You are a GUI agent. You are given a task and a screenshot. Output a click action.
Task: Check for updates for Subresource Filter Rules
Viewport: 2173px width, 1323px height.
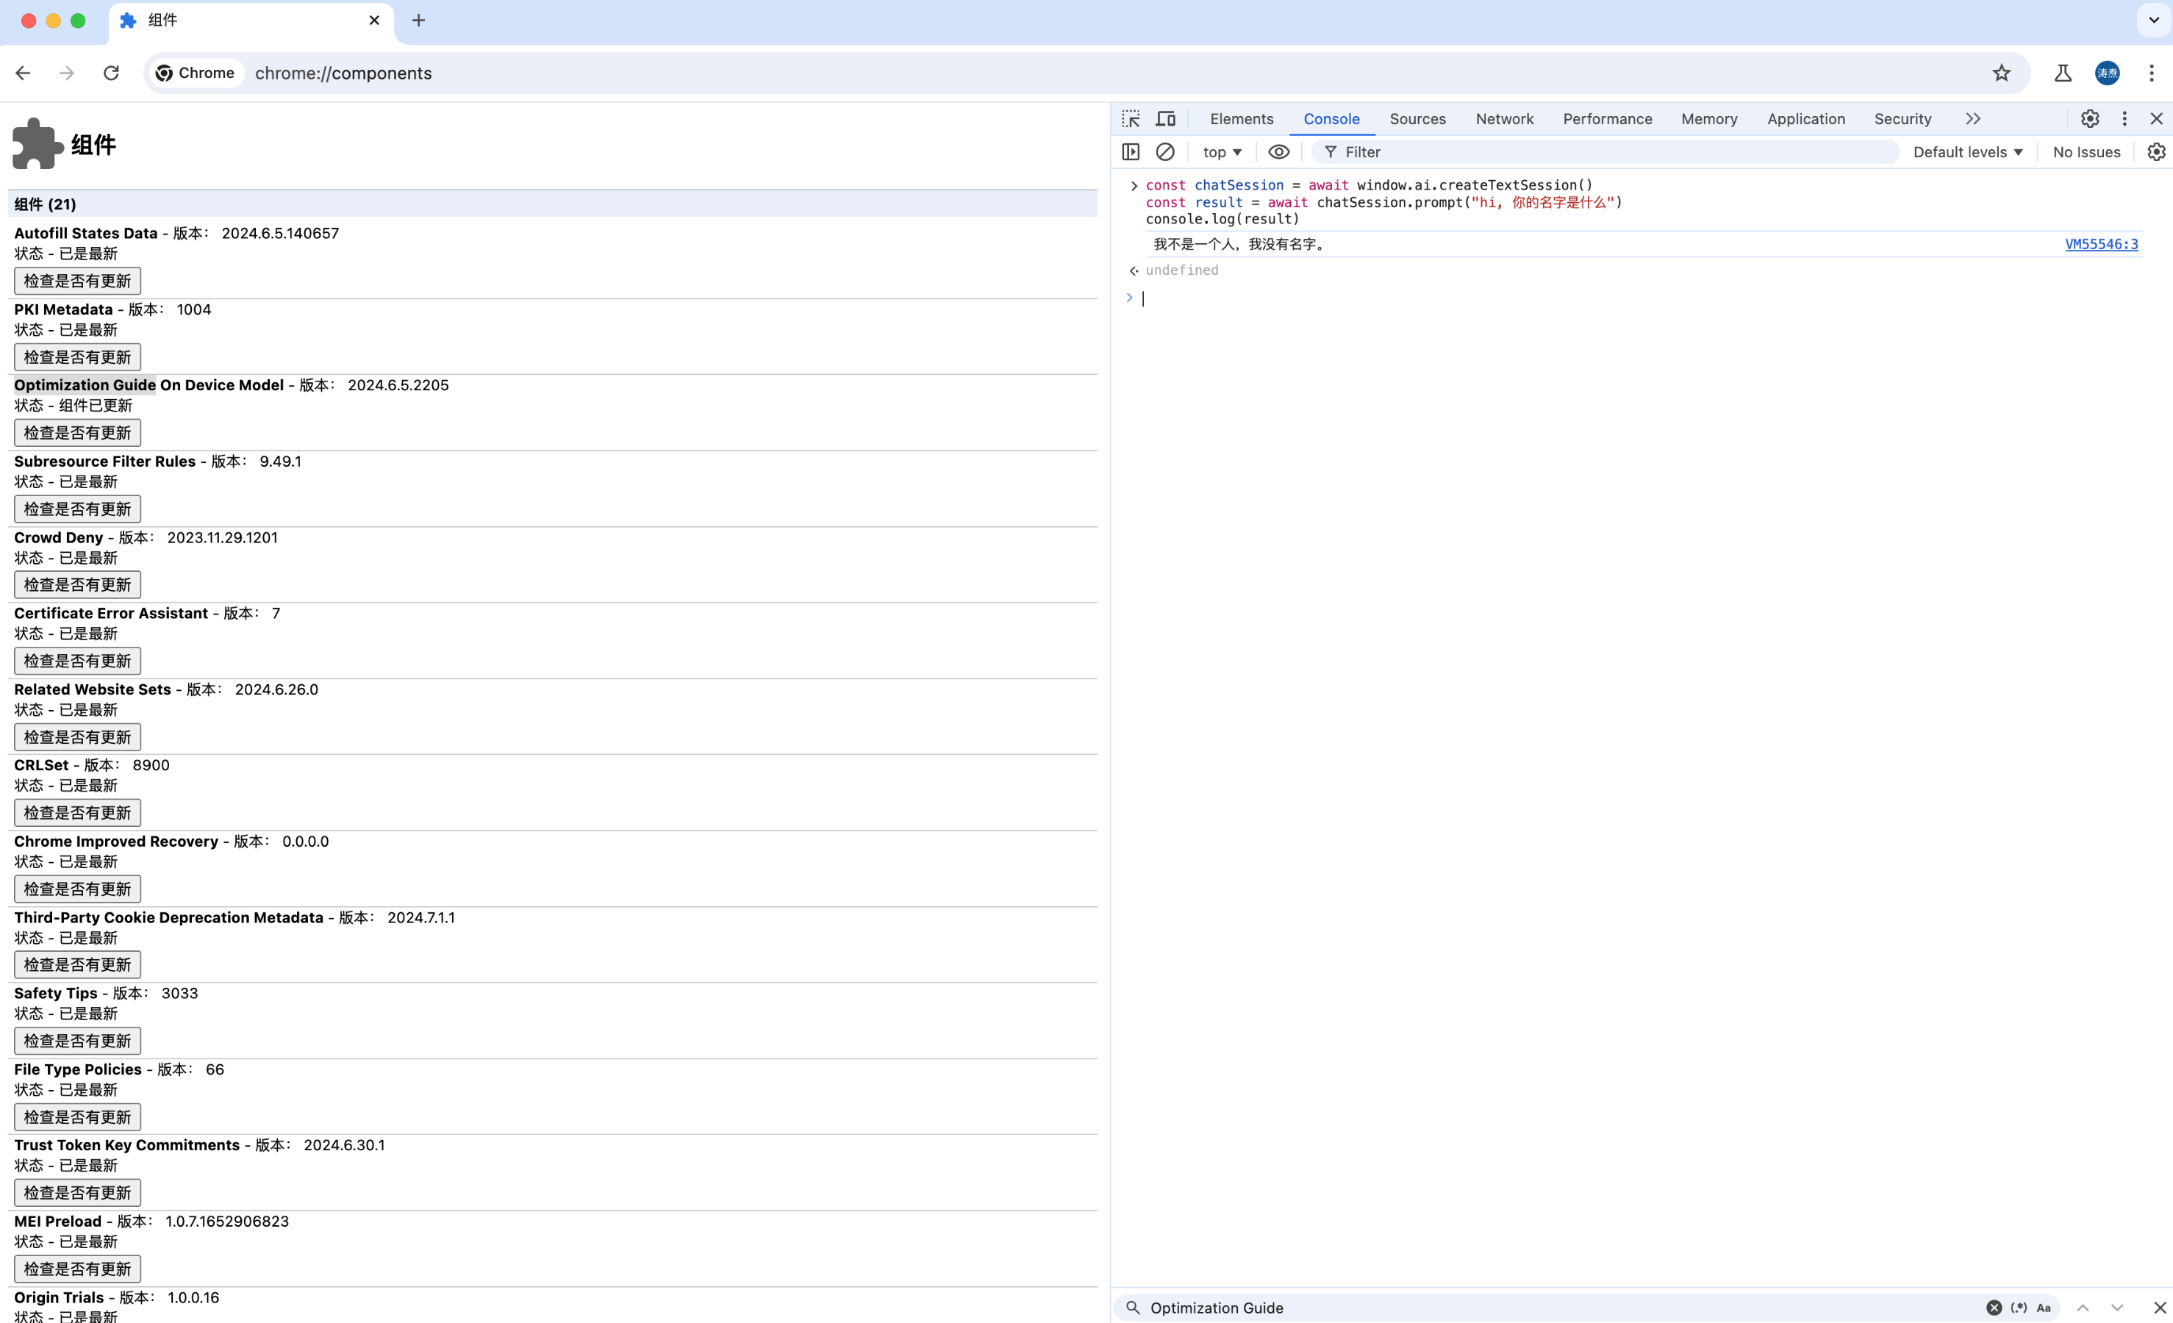point(78,509)
